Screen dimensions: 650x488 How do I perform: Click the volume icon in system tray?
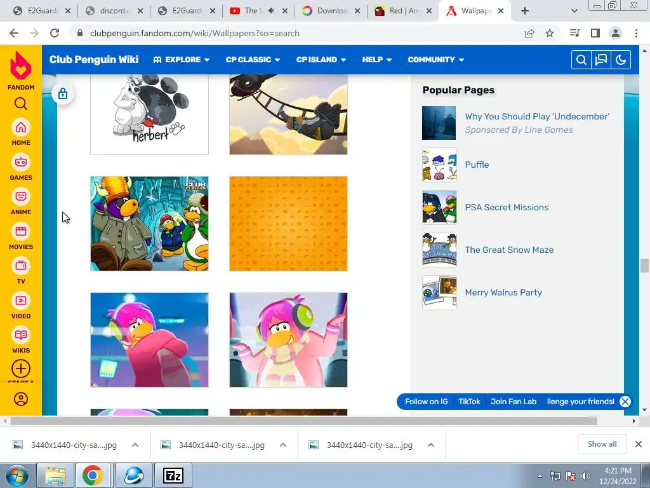click(586, 476)
